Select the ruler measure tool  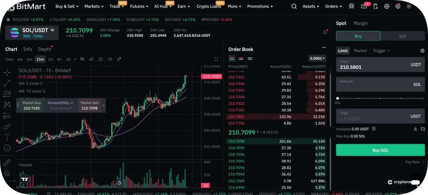pos(7,163)
